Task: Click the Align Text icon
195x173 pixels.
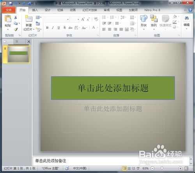Action: pyautogui.click(x=133, y=23)
